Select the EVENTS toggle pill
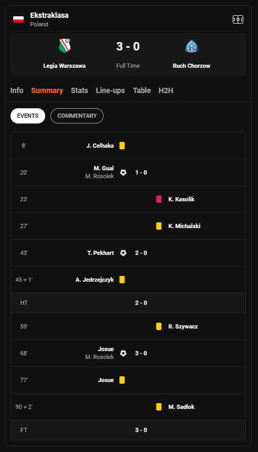Screen dimensions: 258x452 [x=28, y=116]
